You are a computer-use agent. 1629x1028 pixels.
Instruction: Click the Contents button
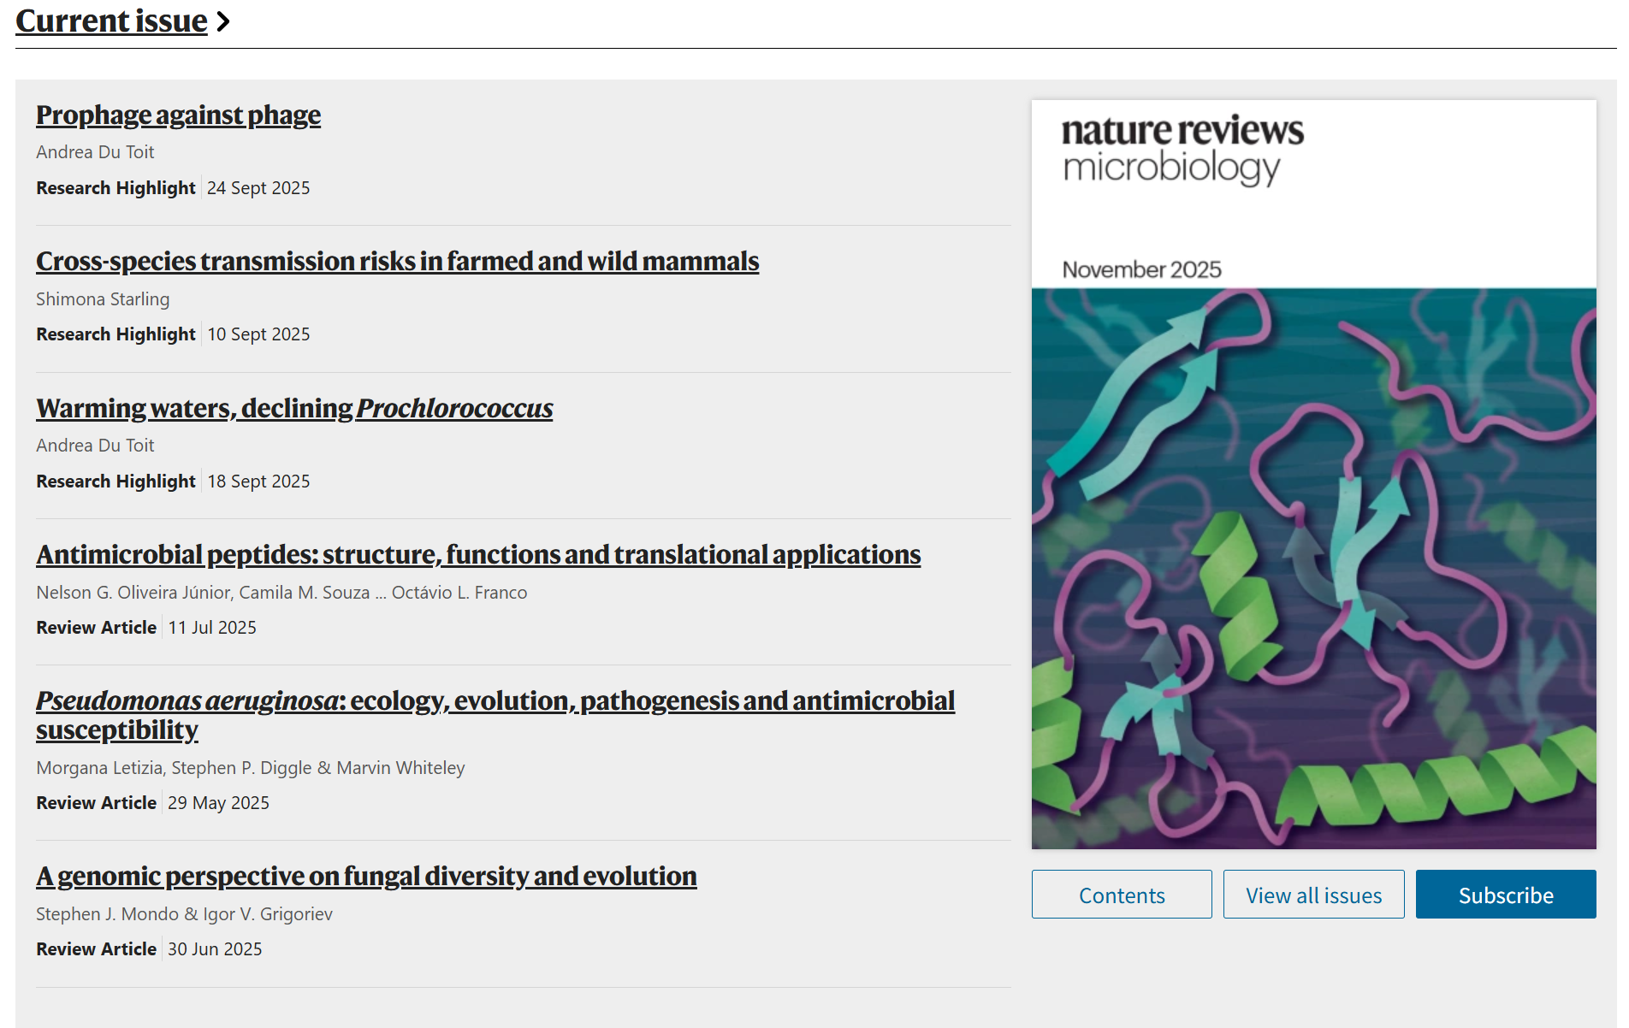coord(1121,895)
